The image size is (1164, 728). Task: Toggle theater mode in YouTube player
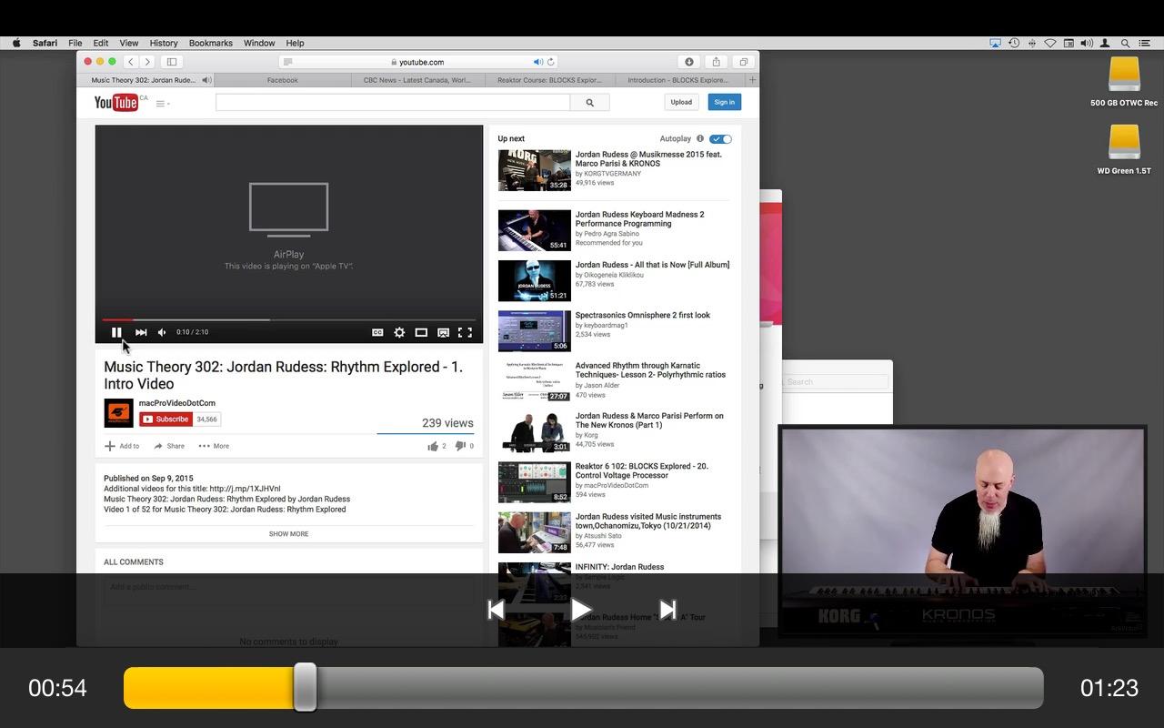click(421, 333)
